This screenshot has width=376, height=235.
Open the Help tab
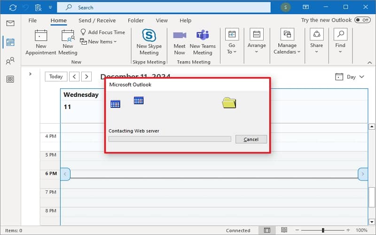click(x=185, y=20)
